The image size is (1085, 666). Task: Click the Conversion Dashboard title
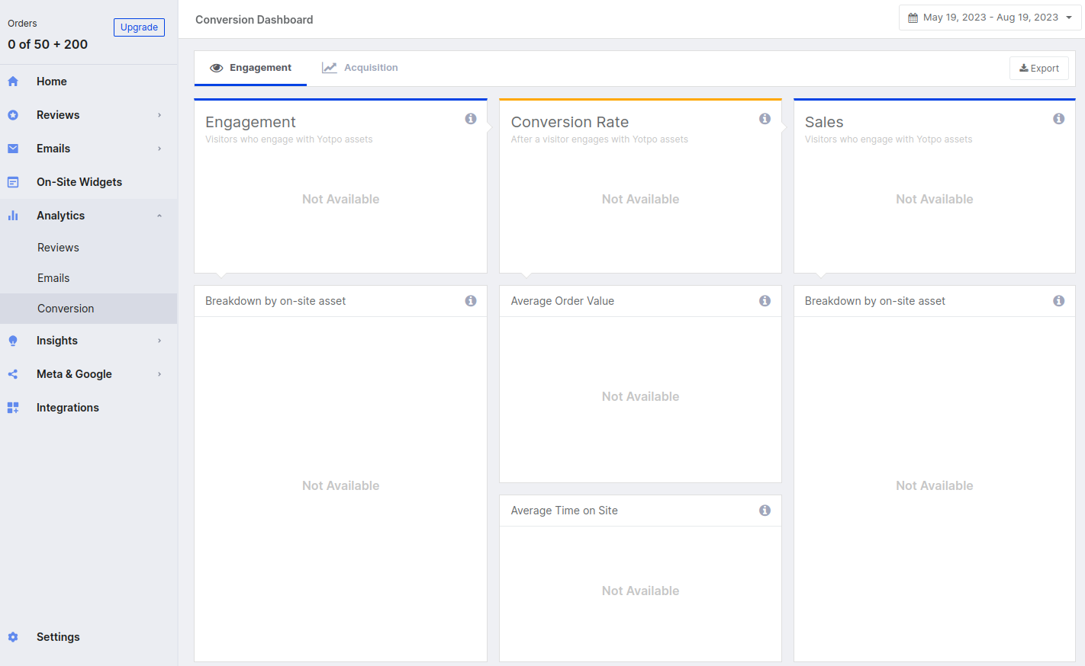coord(254,20)
